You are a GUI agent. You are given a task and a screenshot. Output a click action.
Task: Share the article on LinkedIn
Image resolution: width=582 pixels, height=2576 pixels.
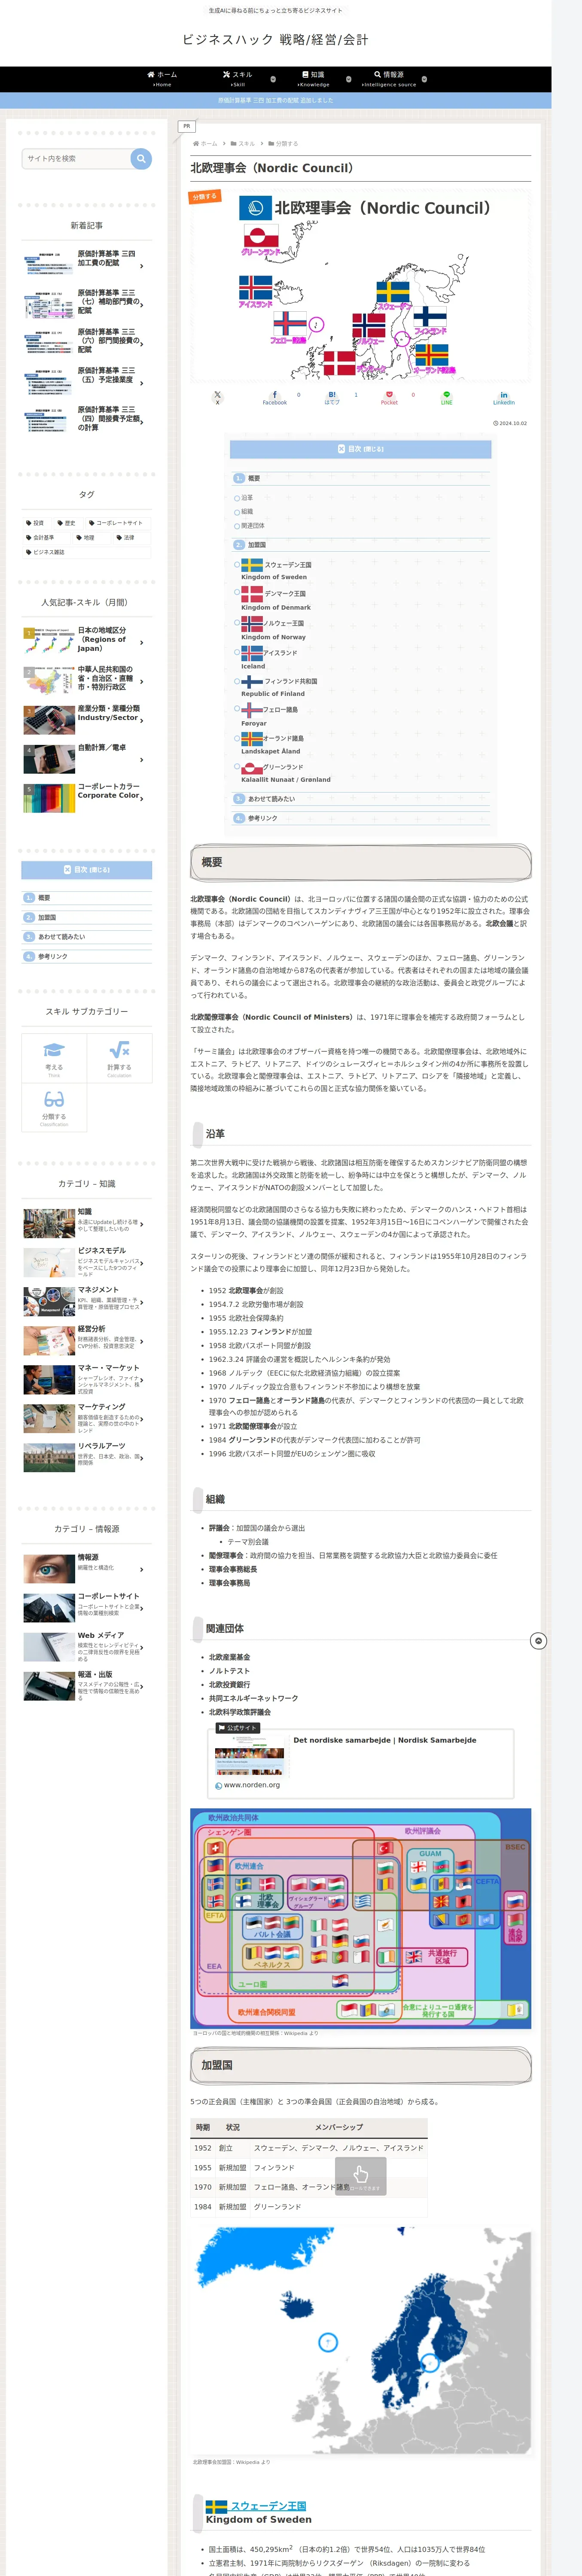tap(504, 397)
